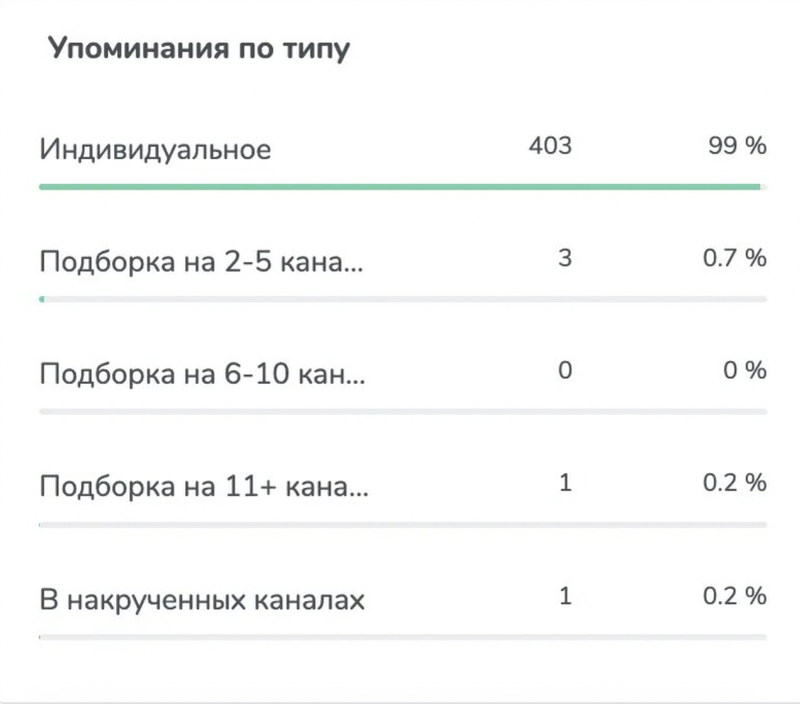800x704 pixels.
Task: Click count 1 for В накрученных каналах
Action: click(564, 596)
